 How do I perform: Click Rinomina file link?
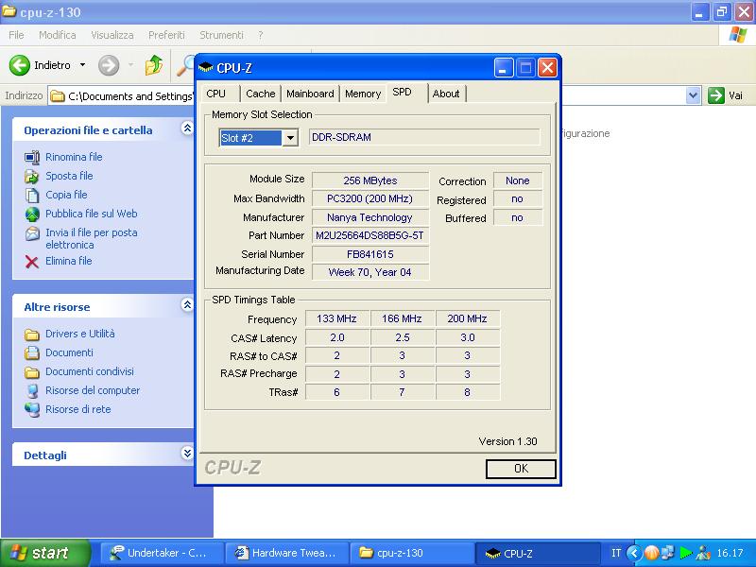coord(74,157)
